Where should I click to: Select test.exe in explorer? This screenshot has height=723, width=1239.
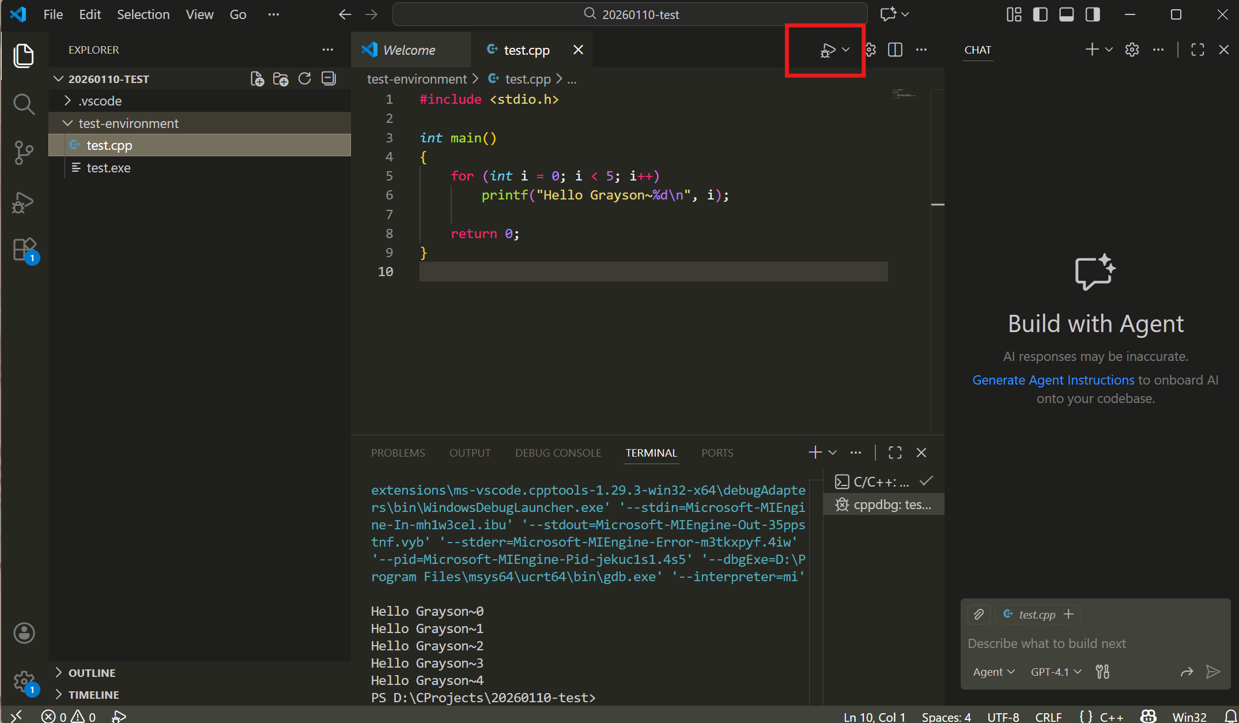pos(199,168)
